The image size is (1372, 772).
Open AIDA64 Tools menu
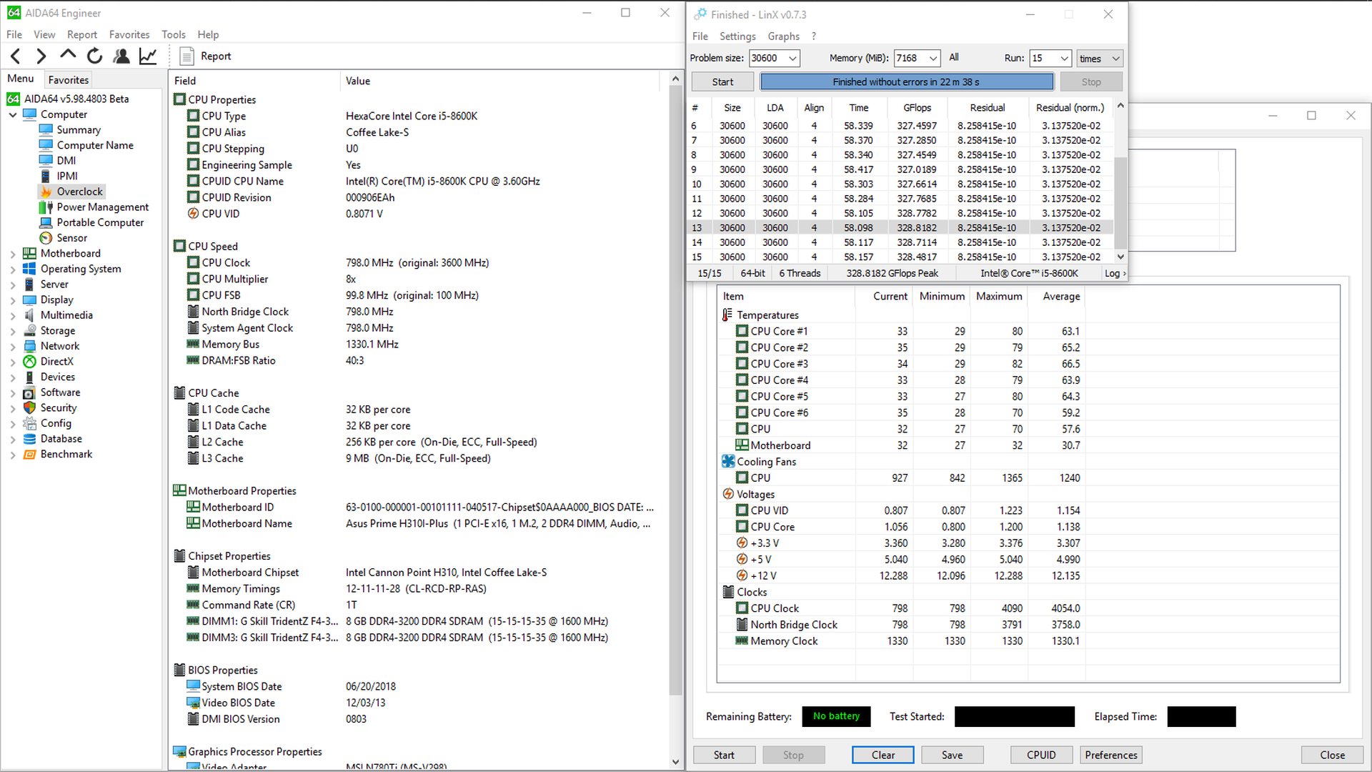click(174, 34)
